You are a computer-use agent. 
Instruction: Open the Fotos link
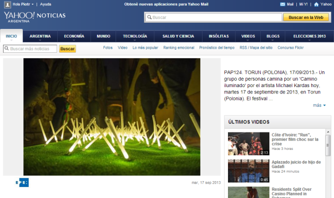(x=108, y=48)
